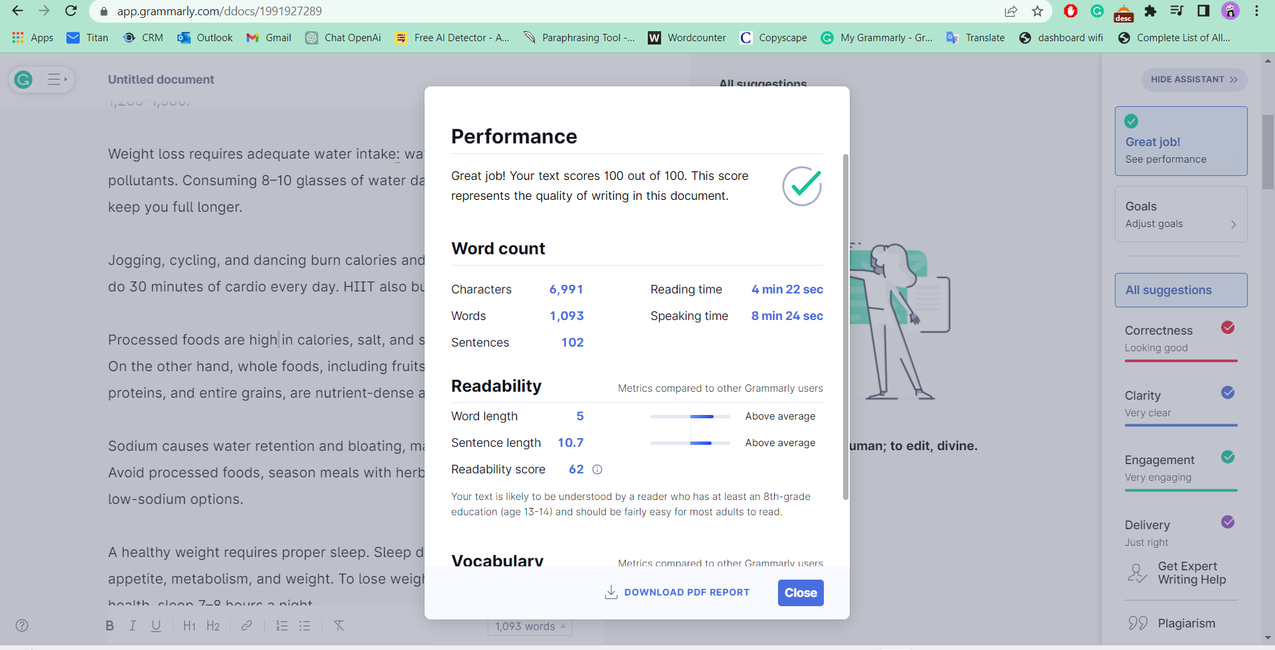
Task: Toggle italic formatting in editor toolbar
Action: pos(132,625)
